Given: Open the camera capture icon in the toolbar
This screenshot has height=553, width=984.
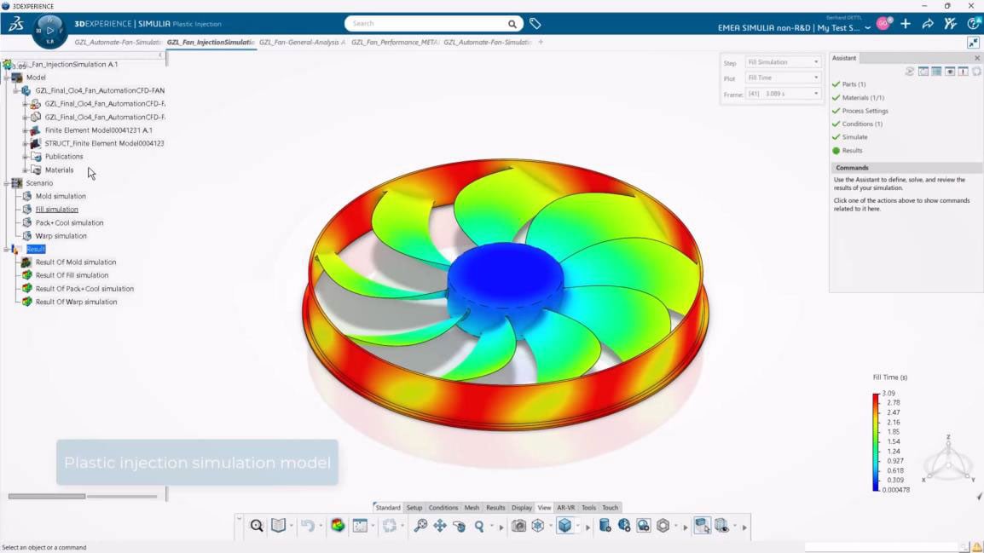Looking at the screenshot, I should (518, 526).
